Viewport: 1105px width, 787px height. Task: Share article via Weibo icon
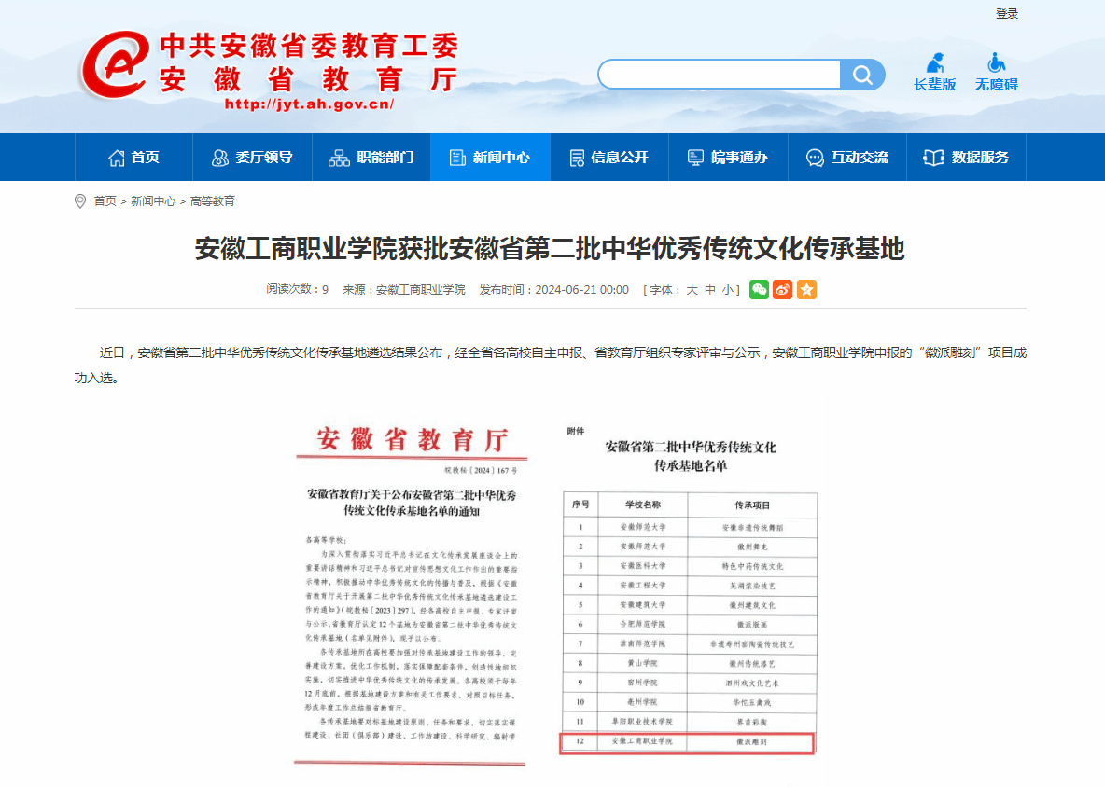pos(782,289)
